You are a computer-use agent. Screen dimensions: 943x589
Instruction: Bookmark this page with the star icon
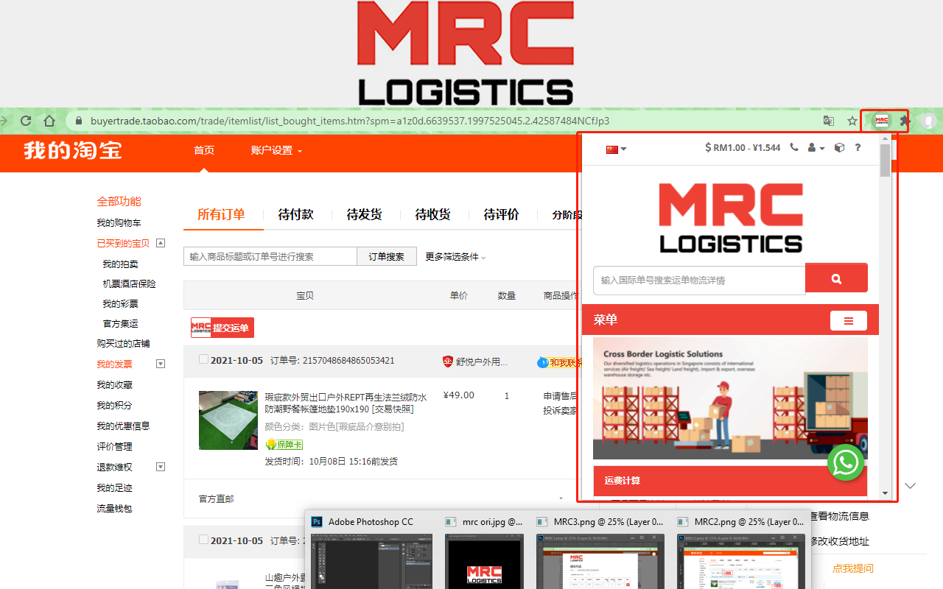pyautogui.click(x=852, y=121)
